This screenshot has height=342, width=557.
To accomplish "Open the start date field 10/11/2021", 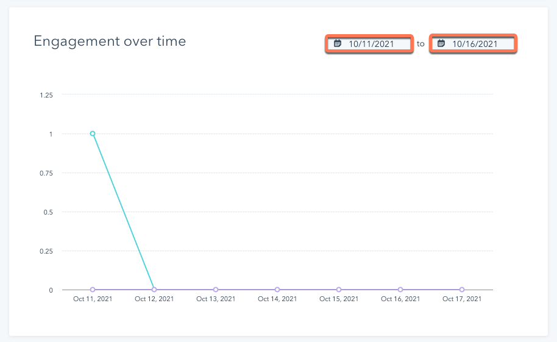I will (369, 44).
